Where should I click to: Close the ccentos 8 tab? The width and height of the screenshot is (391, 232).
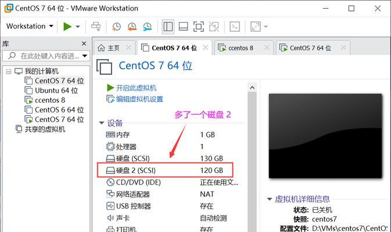(x=267, y=48)
